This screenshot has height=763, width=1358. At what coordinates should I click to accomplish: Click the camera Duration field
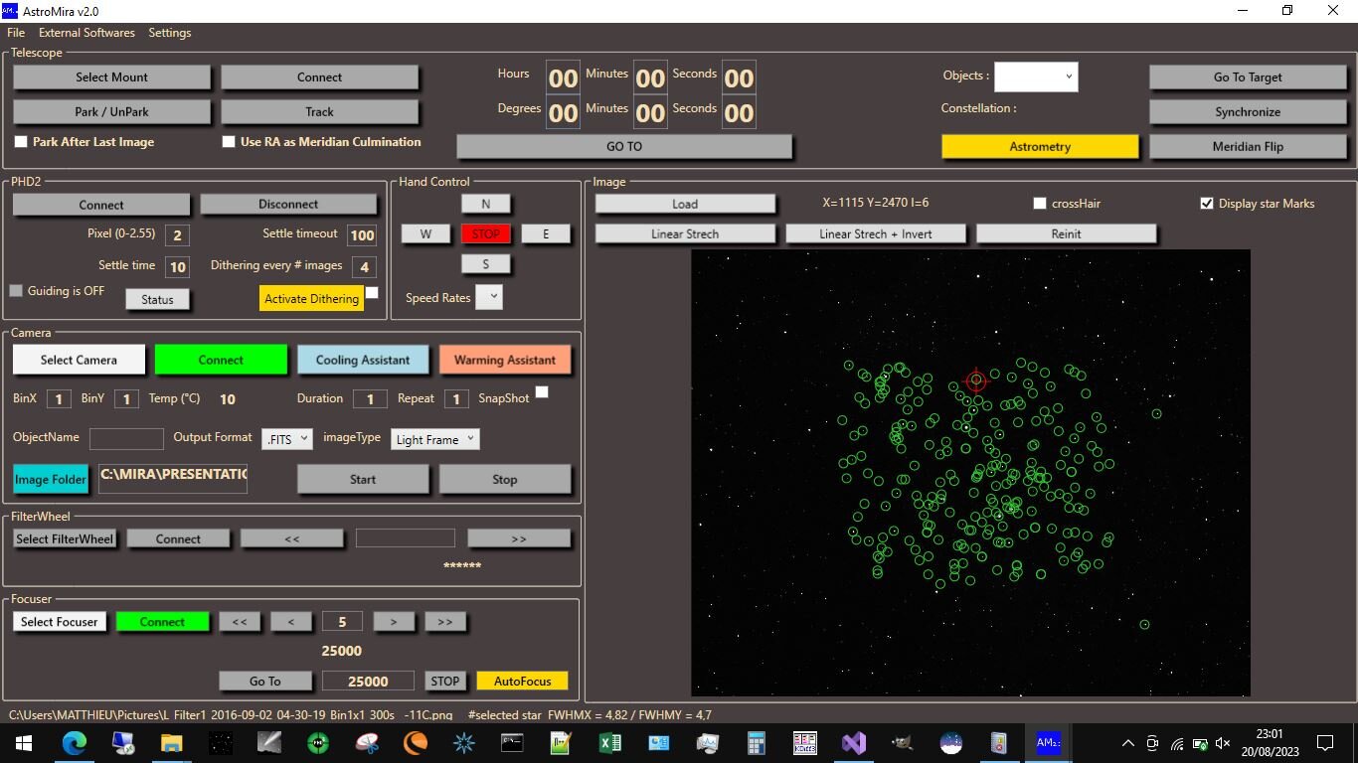coord(371,399)
